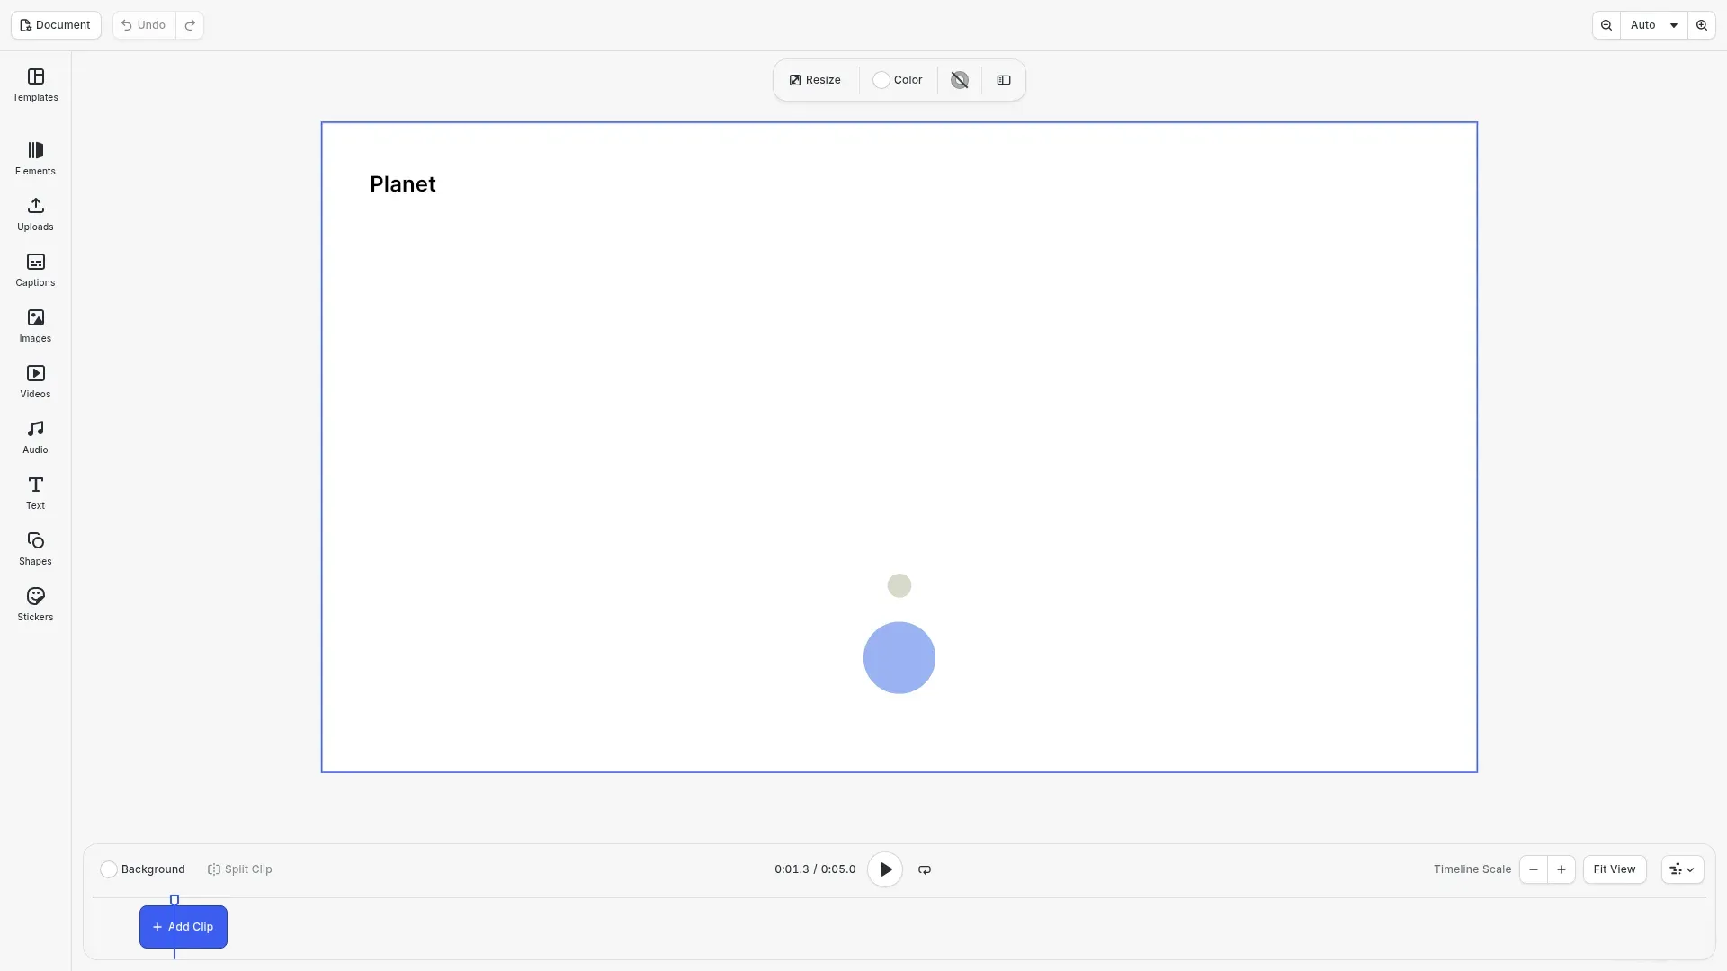Open the Shapes panel

(x=35, y=549)
